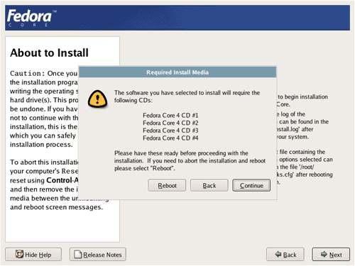
Task: Click the document icon on Release Notes
Action: [x=78, y=255]
